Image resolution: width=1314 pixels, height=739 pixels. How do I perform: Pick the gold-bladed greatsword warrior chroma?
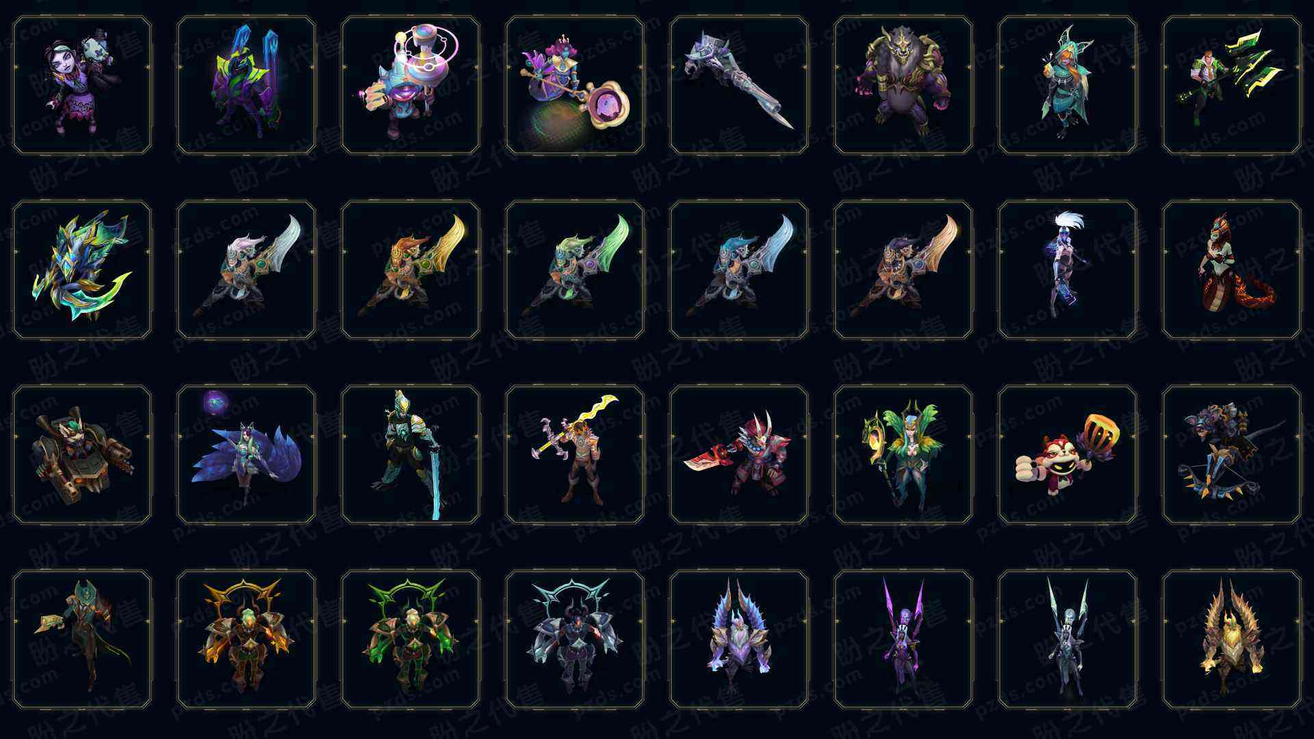coord(411,270)
